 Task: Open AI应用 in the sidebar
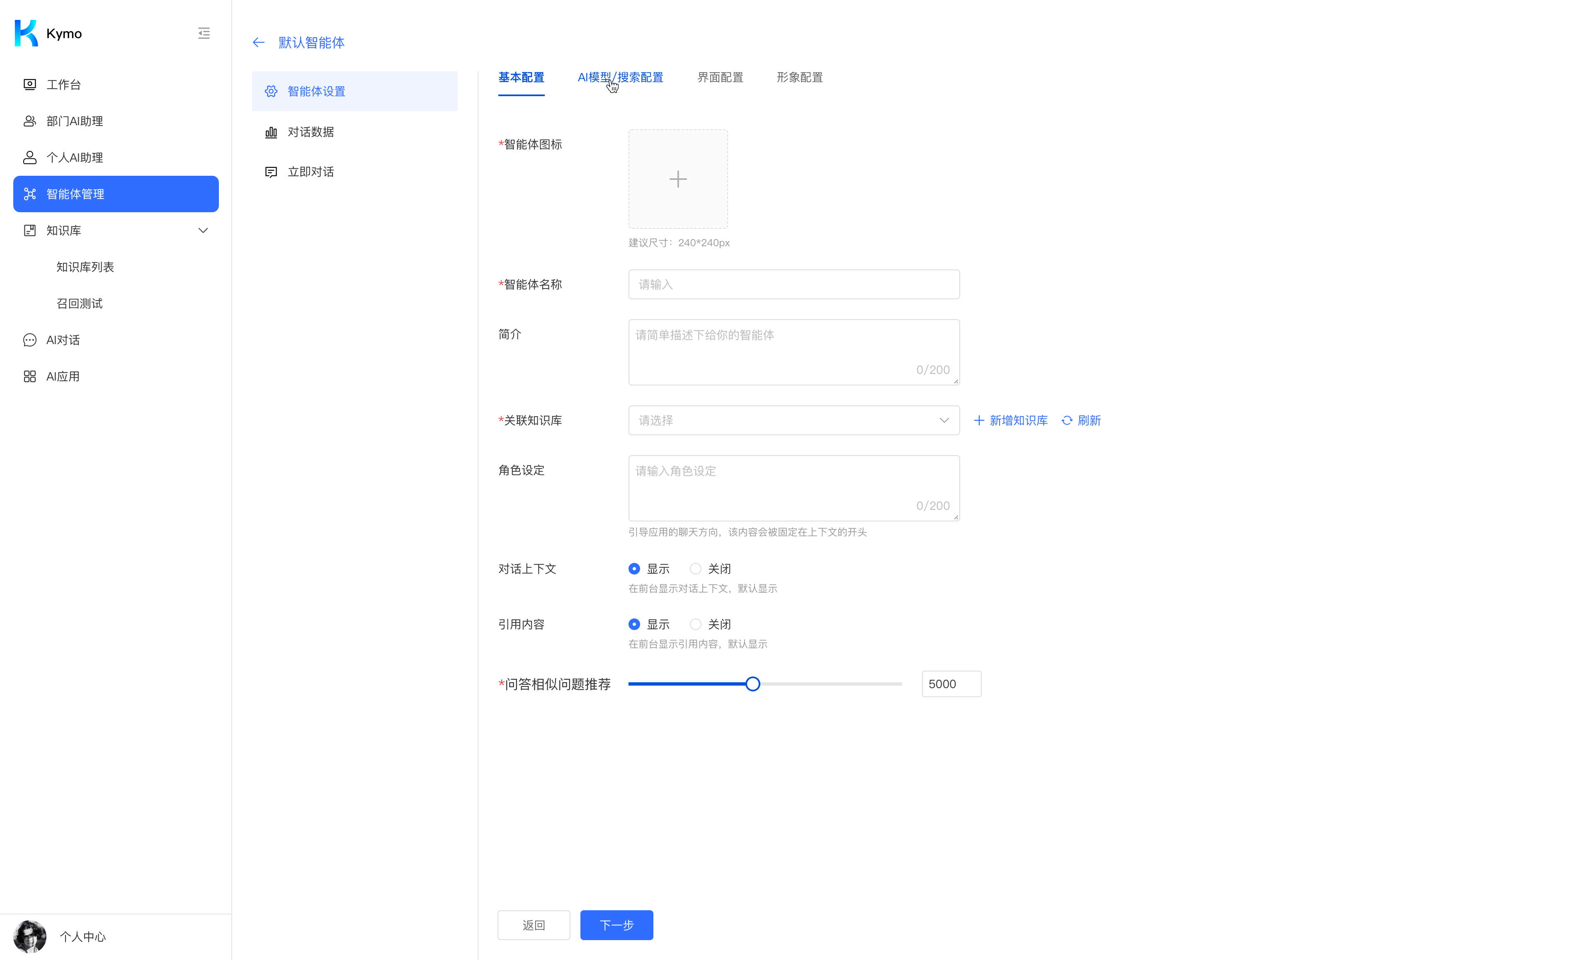pyautogui.click(x=116, y=377)
